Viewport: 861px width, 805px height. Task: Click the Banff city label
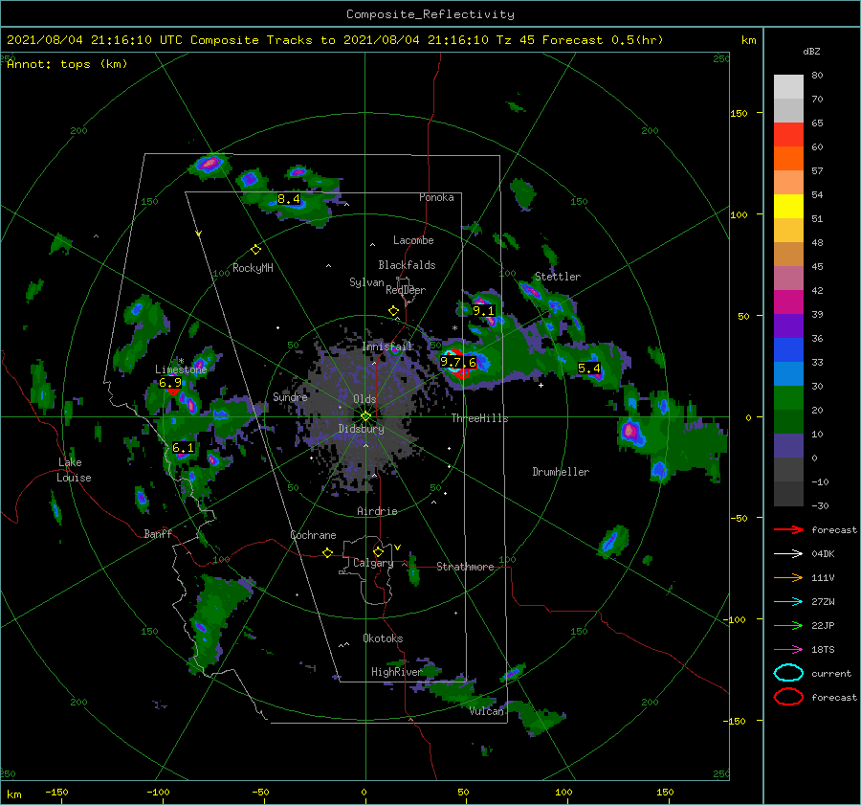point(158,533)
